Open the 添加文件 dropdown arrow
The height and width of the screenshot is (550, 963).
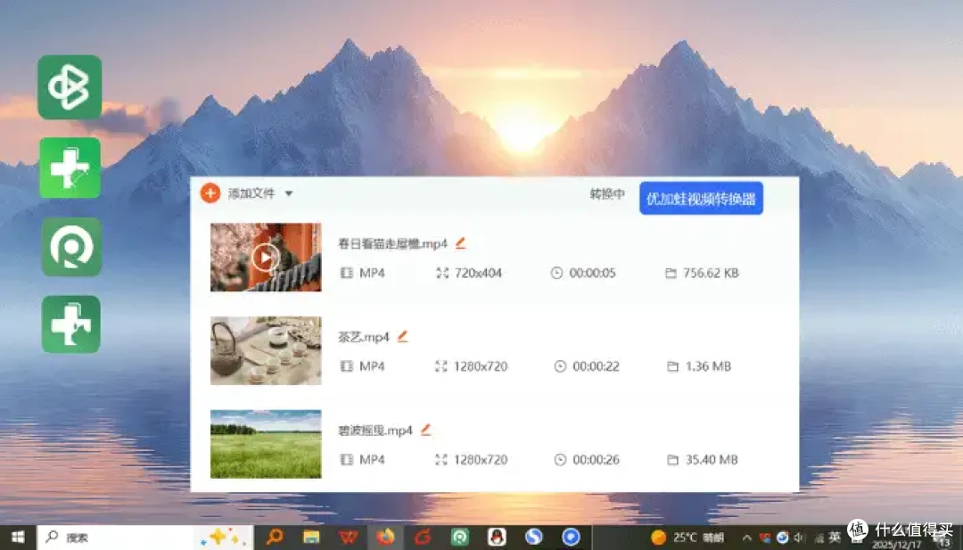[289, 193]
